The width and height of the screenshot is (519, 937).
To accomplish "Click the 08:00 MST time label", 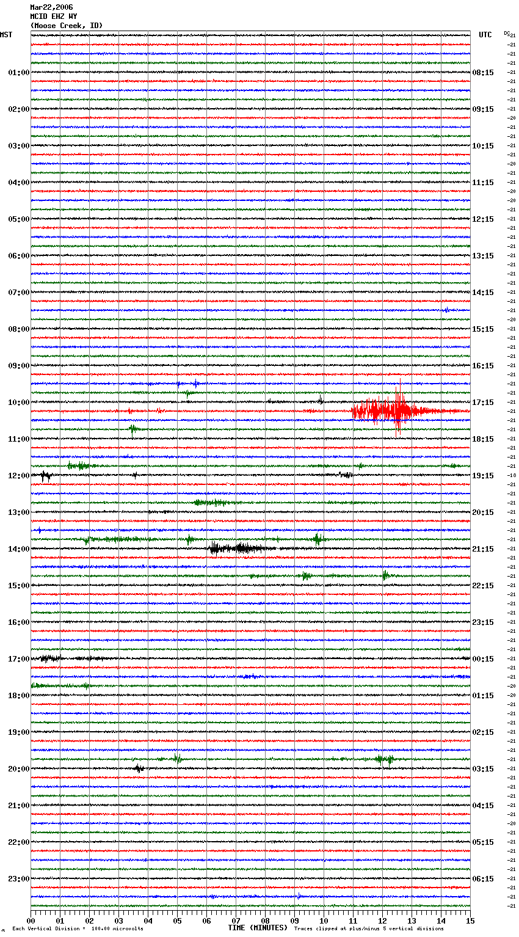I will coord(19,329).
